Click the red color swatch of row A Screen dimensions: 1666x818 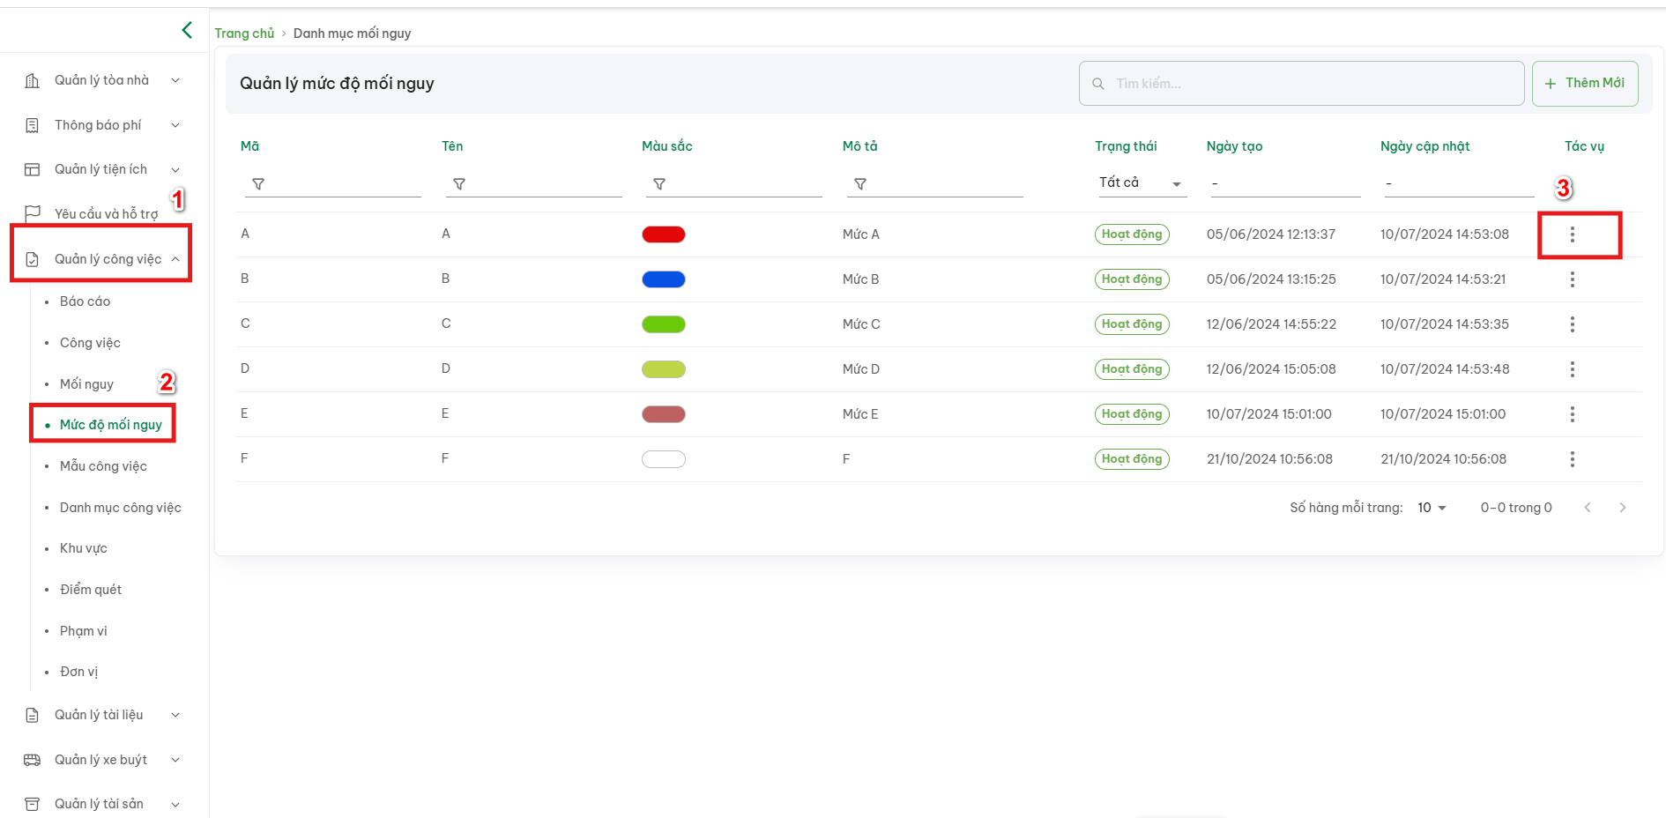click(x=664, y=234)
